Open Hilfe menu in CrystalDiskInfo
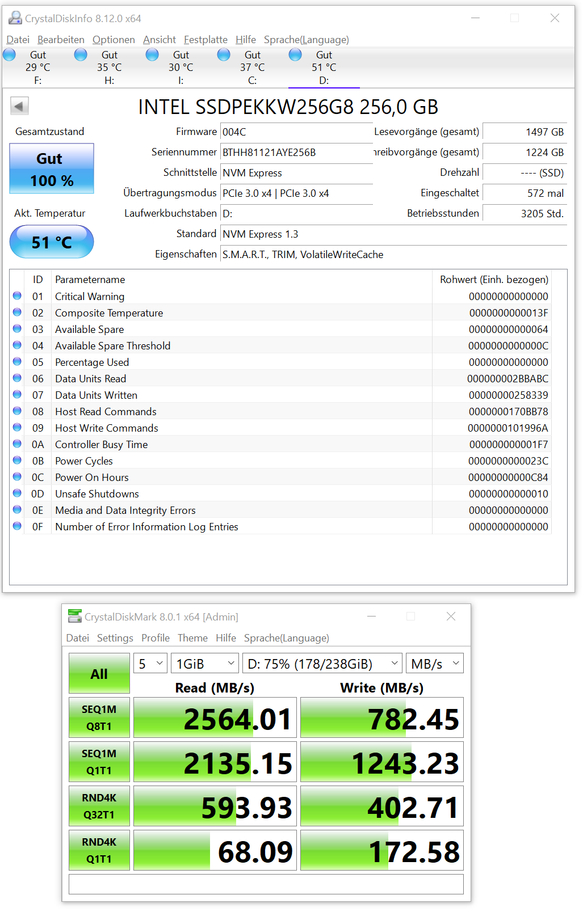This screenshot has width=583, height=912. tap(246, 40)
